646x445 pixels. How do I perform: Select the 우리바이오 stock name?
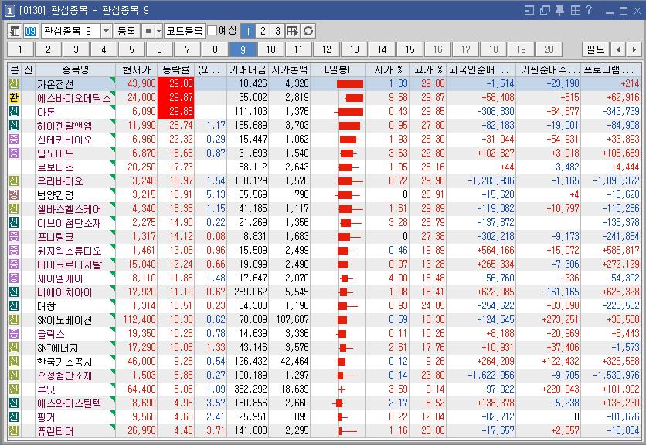point(60,181)
